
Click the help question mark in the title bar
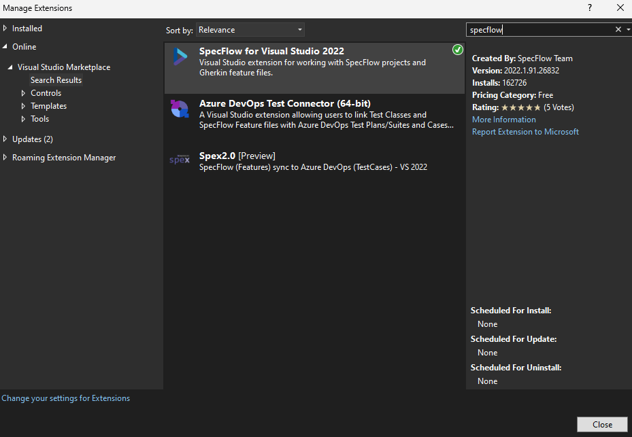589,8
